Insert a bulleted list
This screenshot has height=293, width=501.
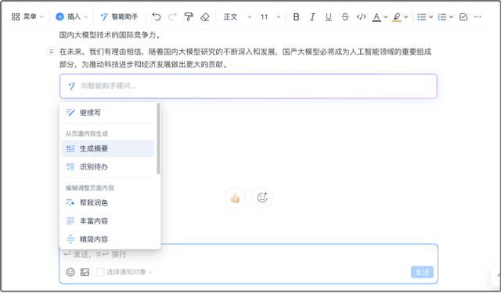click(421, 16)
